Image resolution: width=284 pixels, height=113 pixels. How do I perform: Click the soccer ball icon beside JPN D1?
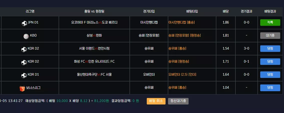point(24,23)
